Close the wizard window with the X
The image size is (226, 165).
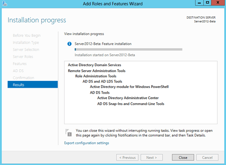[218, 3]
